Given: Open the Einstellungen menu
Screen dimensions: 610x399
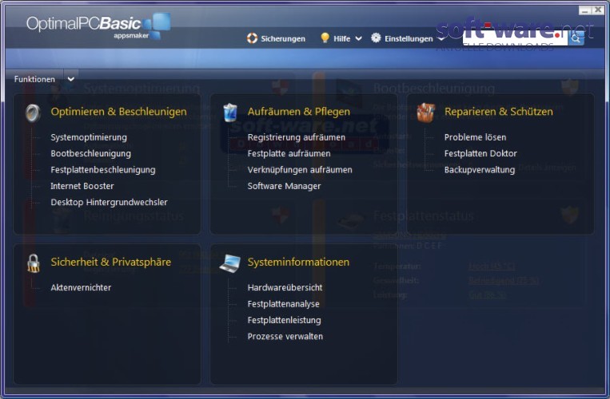Looking at the screenshot, I should click(x=409, y=39).
